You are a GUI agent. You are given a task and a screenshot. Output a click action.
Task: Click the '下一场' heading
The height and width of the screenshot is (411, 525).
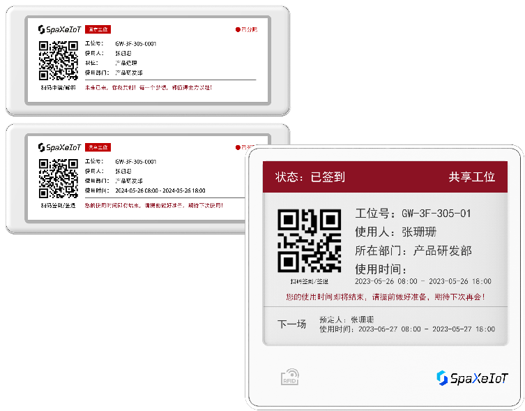click(x=291, y=324)
